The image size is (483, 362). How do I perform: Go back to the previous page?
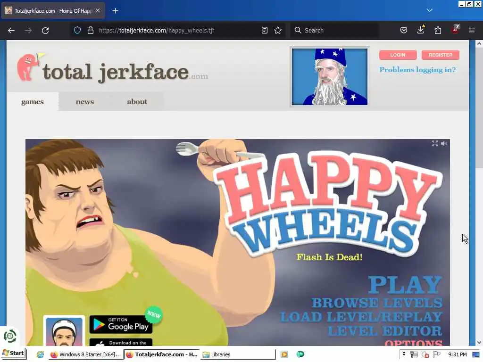click(11, 31)
